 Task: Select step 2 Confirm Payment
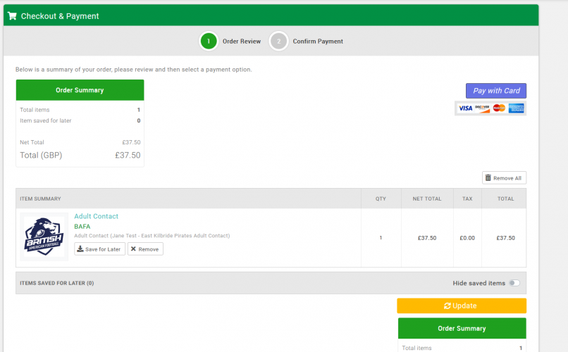[278, 42]
